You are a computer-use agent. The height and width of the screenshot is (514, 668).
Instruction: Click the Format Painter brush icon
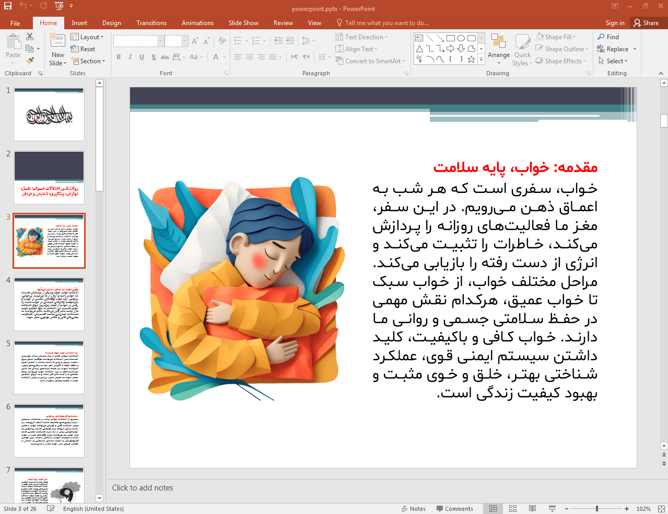point(30,61)
